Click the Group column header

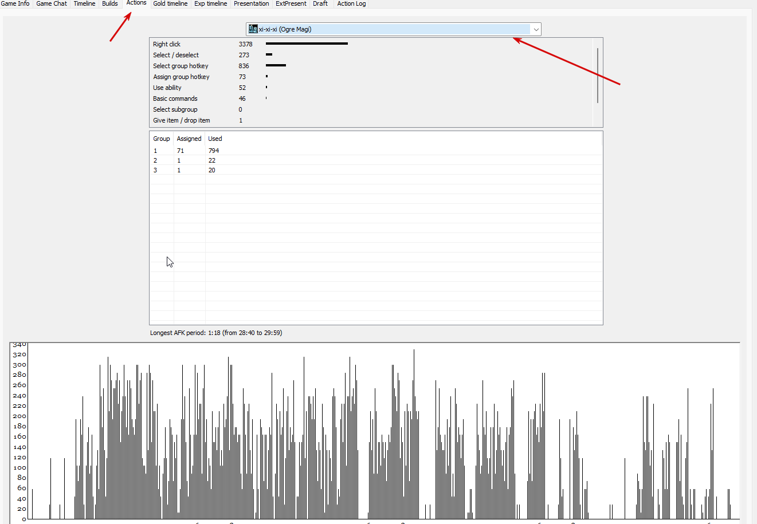tap(162, 139)
